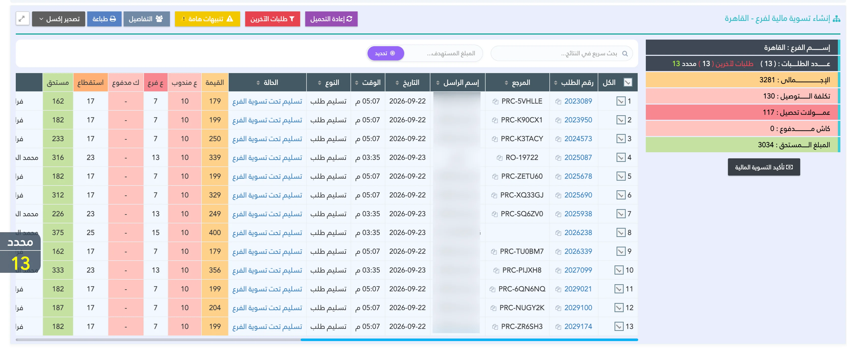Copy reference PRC-ZETU60 icon
The image size is (847, 354).
pos(495,177)
